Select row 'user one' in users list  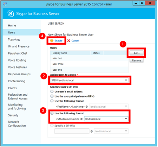click(x=89, y=58)
